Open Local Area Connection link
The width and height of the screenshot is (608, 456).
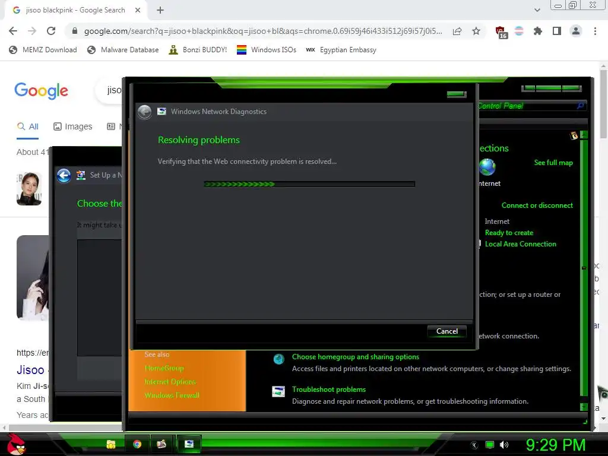coord(520,244)
